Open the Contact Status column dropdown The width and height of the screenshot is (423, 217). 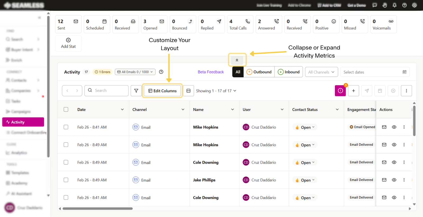[337, 109]
